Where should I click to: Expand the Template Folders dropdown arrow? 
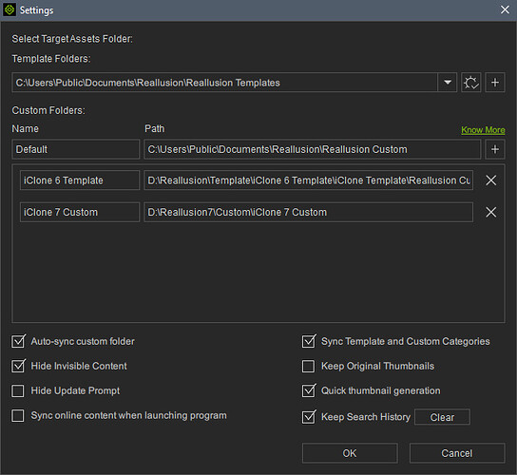pos(448,83)
